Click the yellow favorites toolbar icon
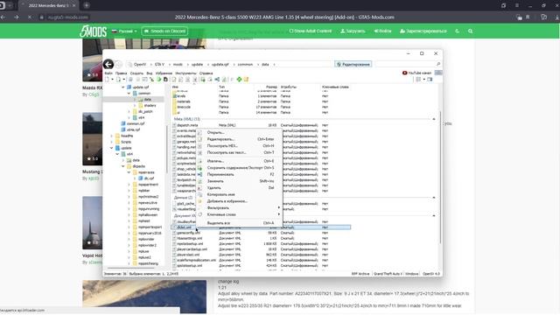Viewport: 560px width, 315px height. [246, 80]
